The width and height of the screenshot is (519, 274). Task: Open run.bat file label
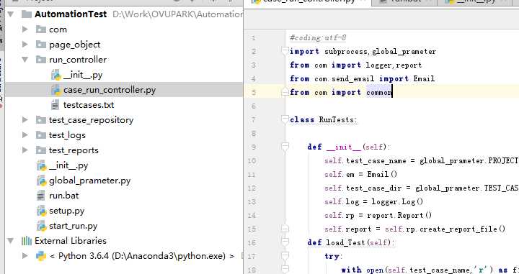pyautogui.click(x=64, y=196)
